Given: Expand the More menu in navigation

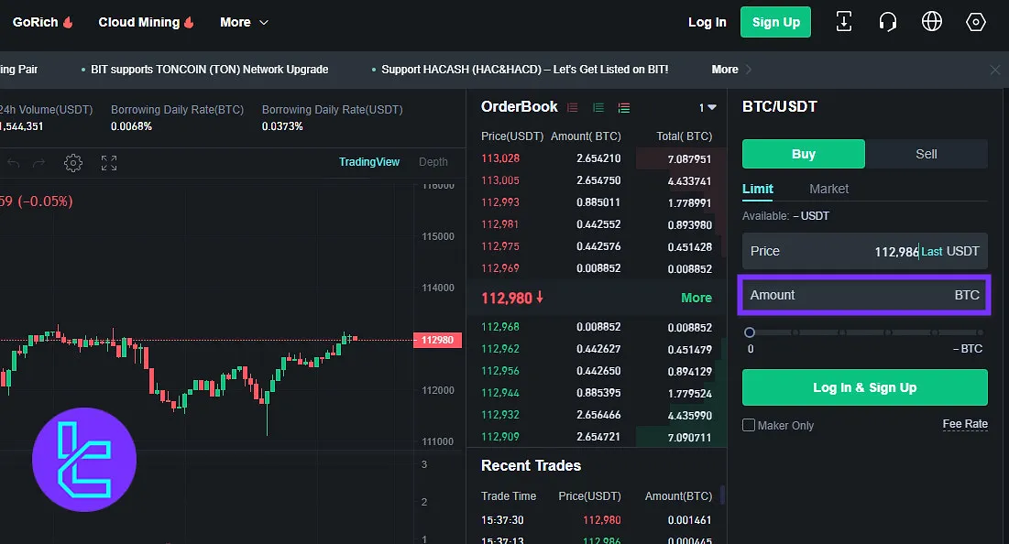Looking at the screenshot, I should (244, 22).
